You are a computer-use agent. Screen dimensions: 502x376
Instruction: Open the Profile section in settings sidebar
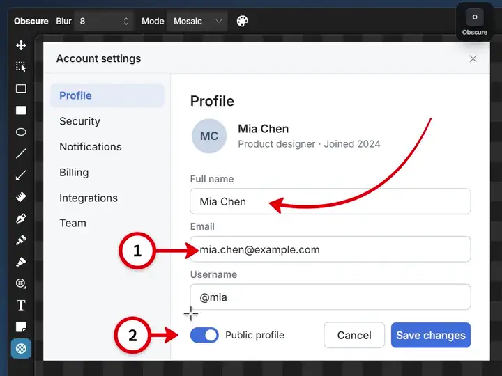point(107,95)
